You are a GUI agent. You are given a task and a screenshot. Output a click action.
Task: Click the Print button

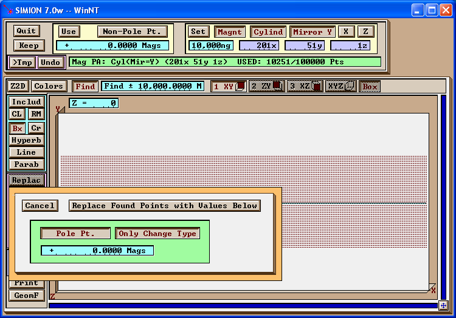point(27,284)
